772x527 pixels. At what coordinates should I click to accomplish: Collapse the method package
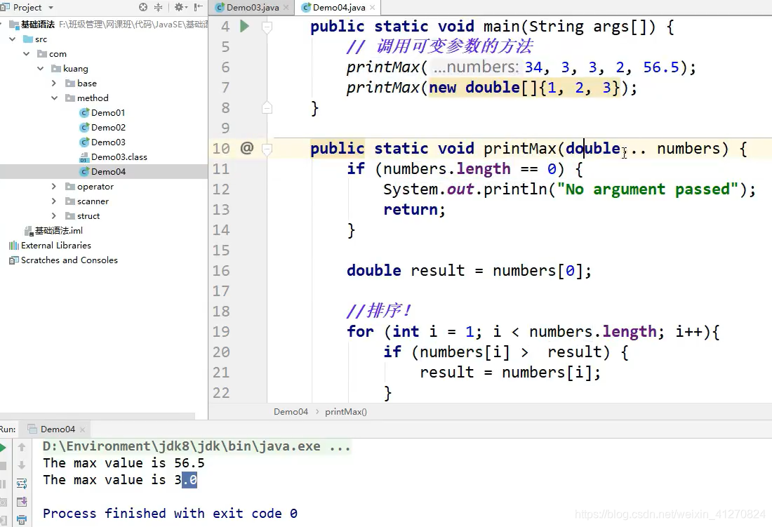54,98
